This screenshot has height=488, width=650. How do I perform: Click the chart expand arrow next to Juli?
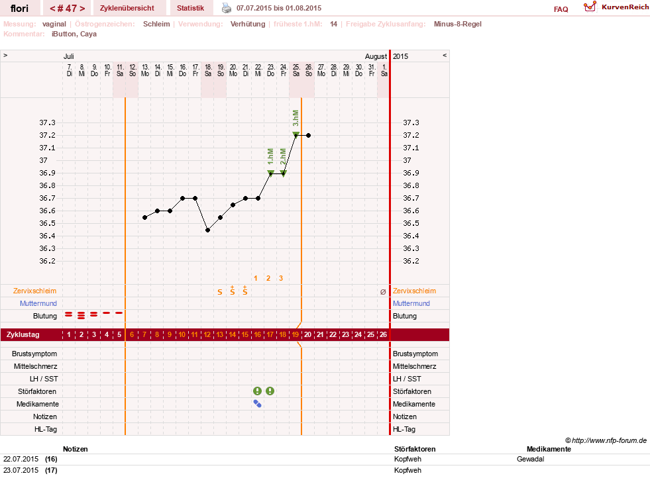pos(5,55)
